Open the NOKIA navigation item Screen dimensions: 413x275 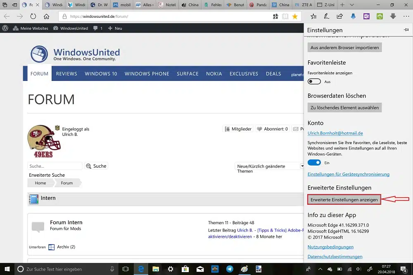tap(214, 74)
